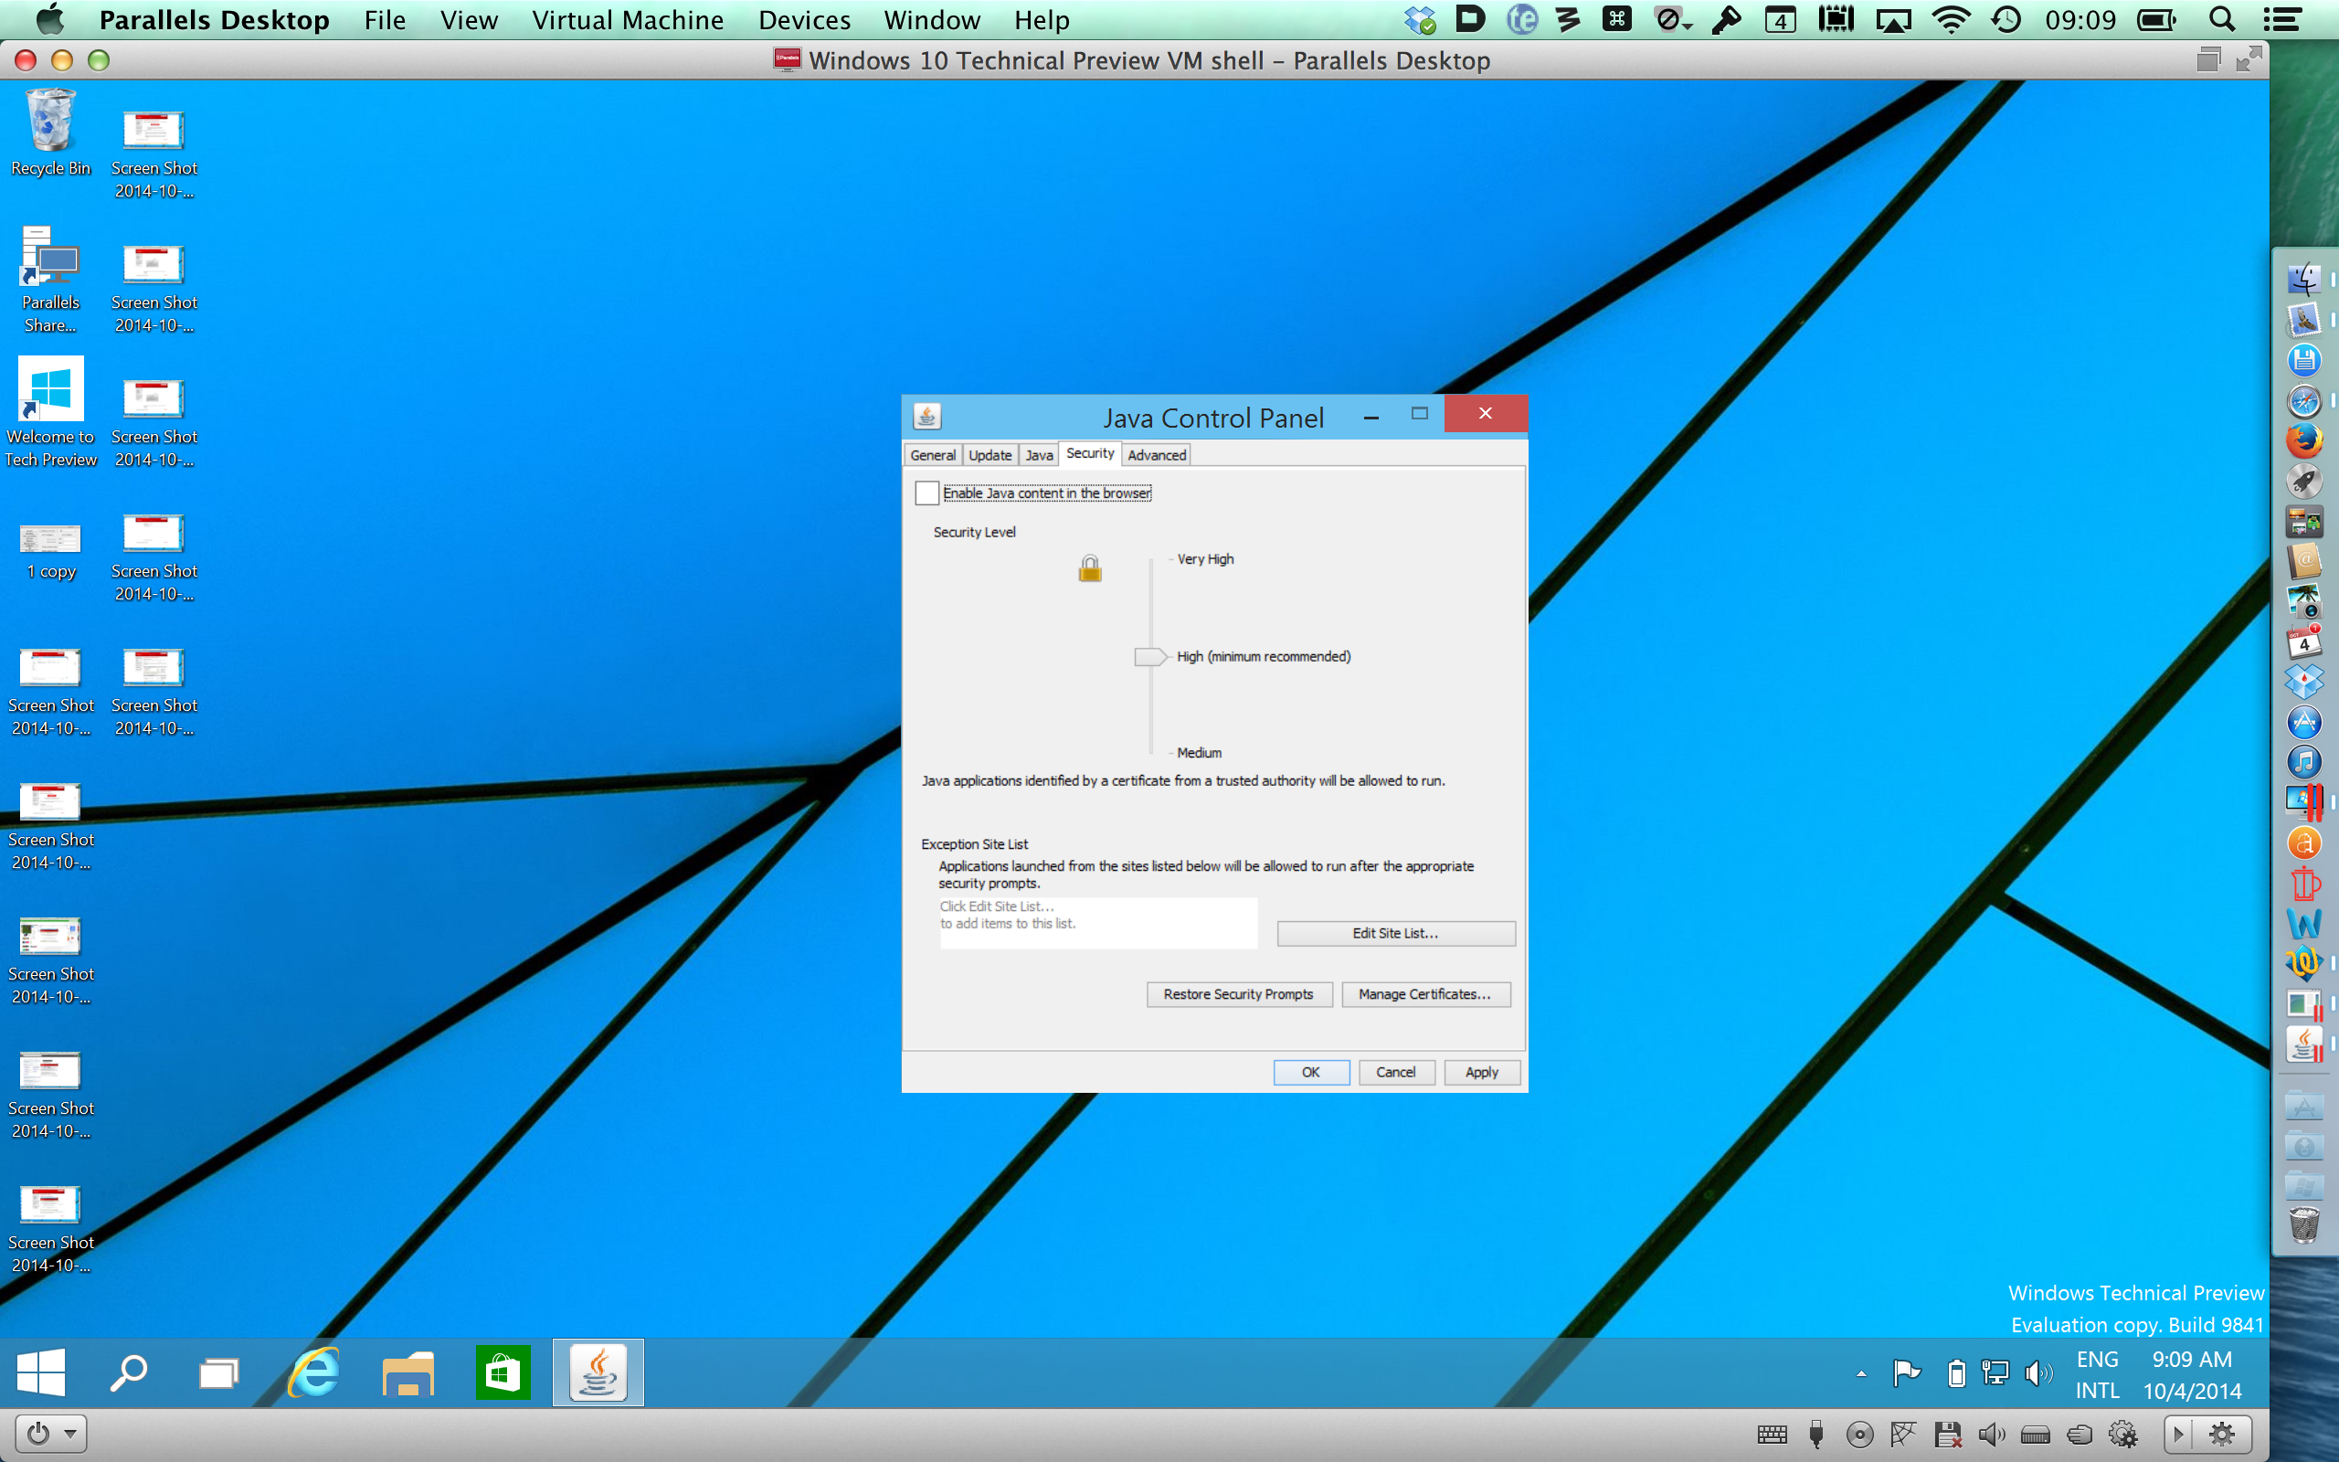Expand the Parallels status bar arrow
The image size is (2339, 1462).
tap(2177, 1434)
